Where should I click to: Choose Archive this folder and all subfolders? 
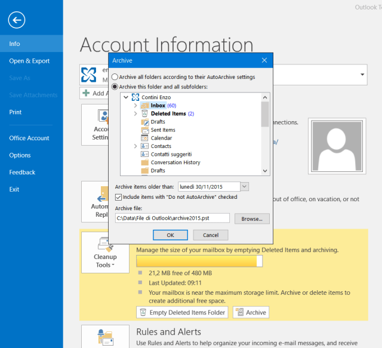point(115,87)
